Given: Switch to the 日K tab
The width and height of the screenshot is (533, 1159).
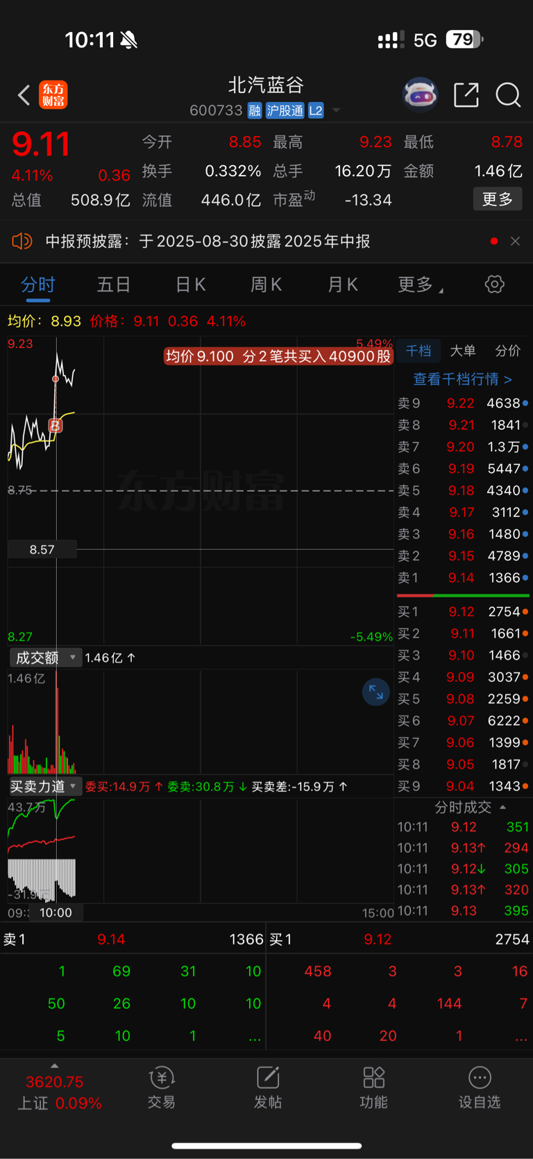Looking at the screenshot, I should 190,285.
